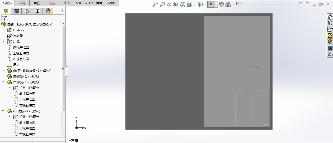This screenshot has height=143, width=333.
Task: Select DisplayManager color ball tab
Action: coord(48,11)
